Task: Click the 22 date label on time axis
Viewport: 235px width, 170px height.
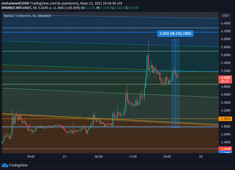Action: [201, 157]
